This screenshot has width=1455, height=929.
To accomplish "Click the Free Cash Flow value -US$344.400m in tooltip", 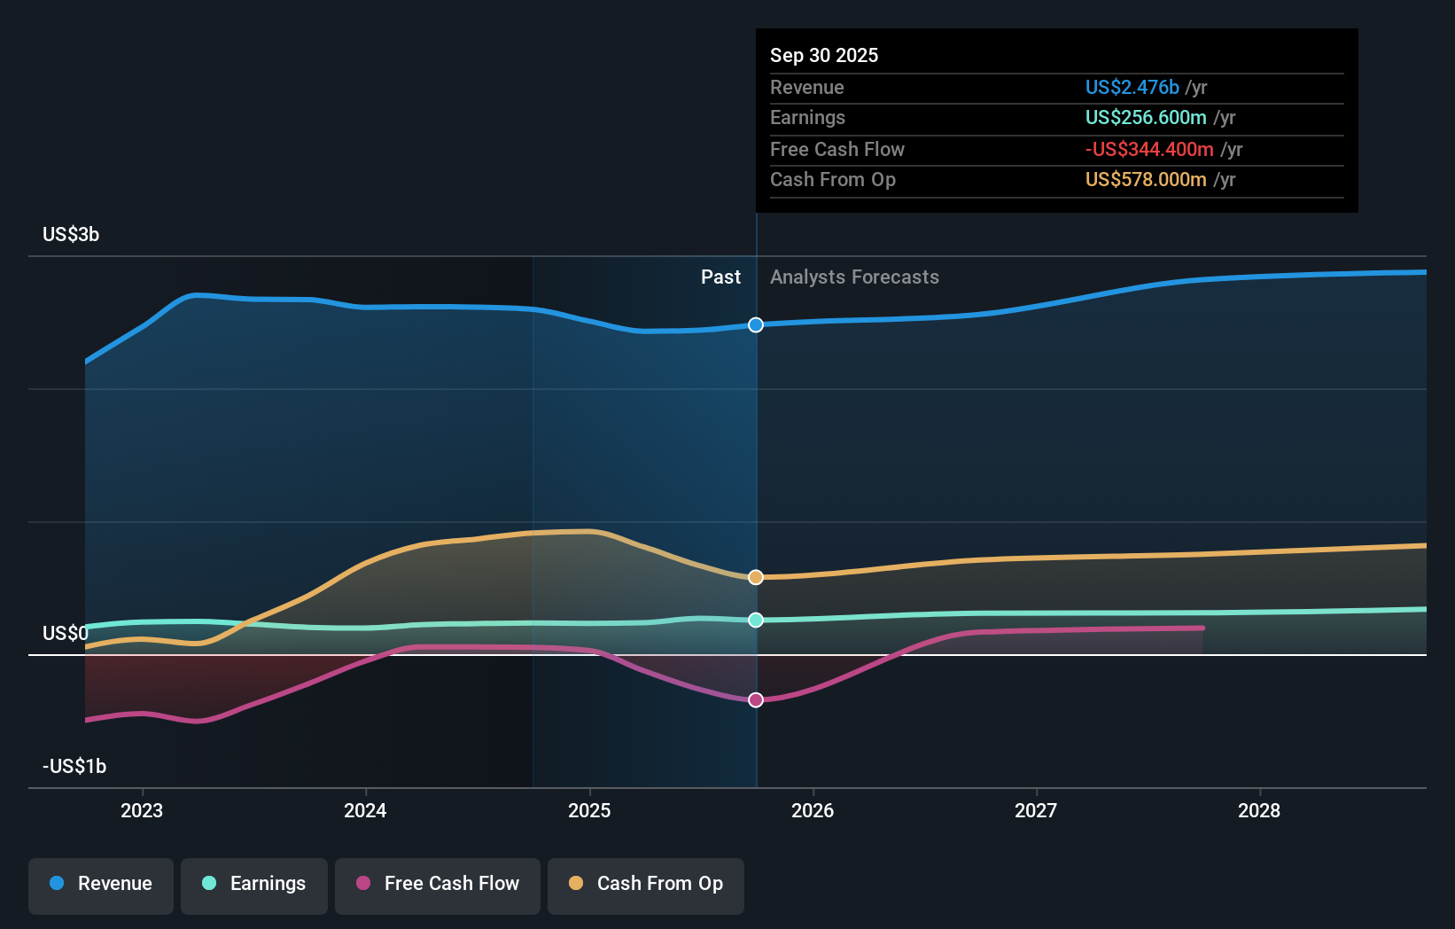I will point(1150,149).
